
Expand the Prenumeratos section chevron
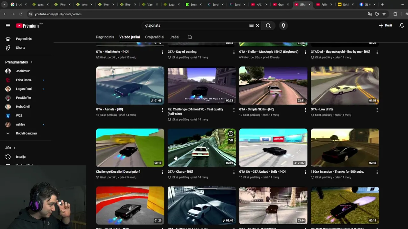coord(31,62)
